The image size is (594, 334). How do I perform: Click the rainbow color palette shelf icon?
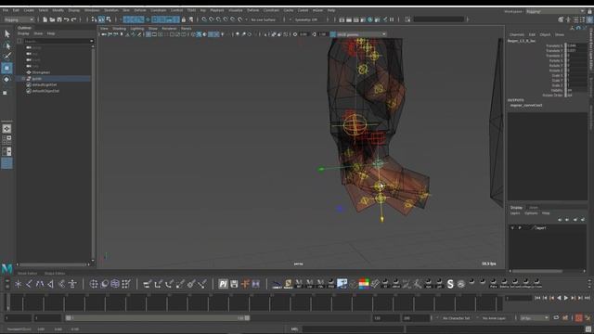point(364,284)
